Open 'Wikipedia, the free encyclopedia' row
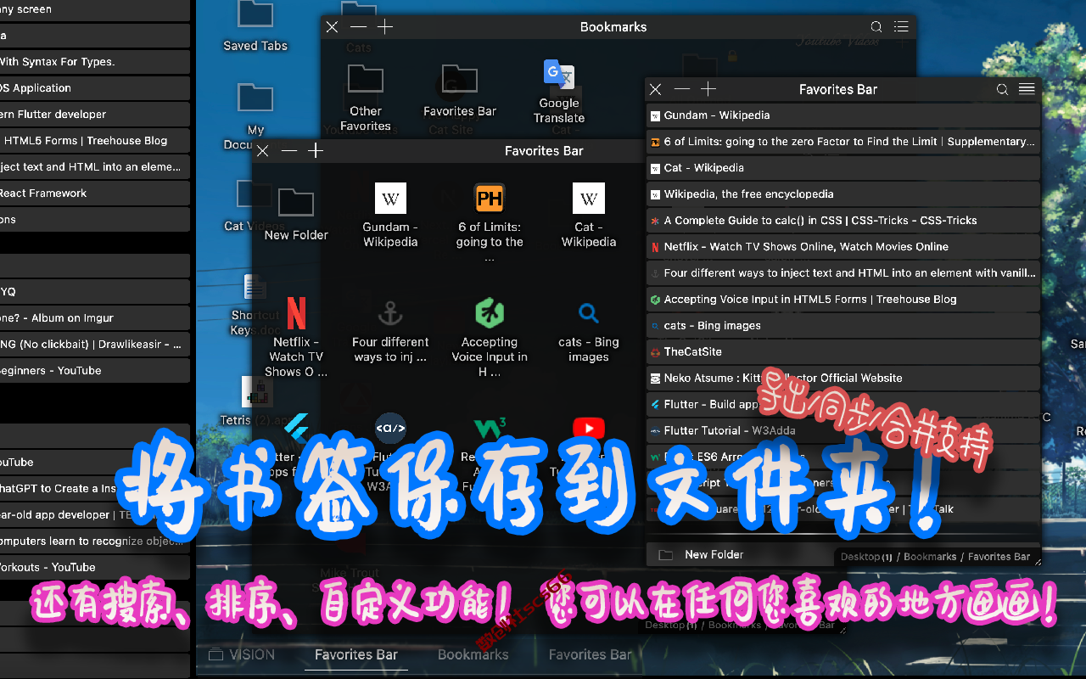This screenshot has width=1086, height=679. pos(842,194)
